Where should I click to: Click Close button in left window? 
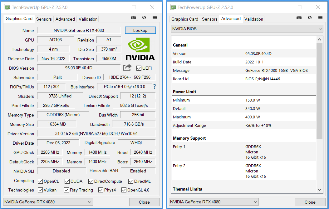coord(144,202)
